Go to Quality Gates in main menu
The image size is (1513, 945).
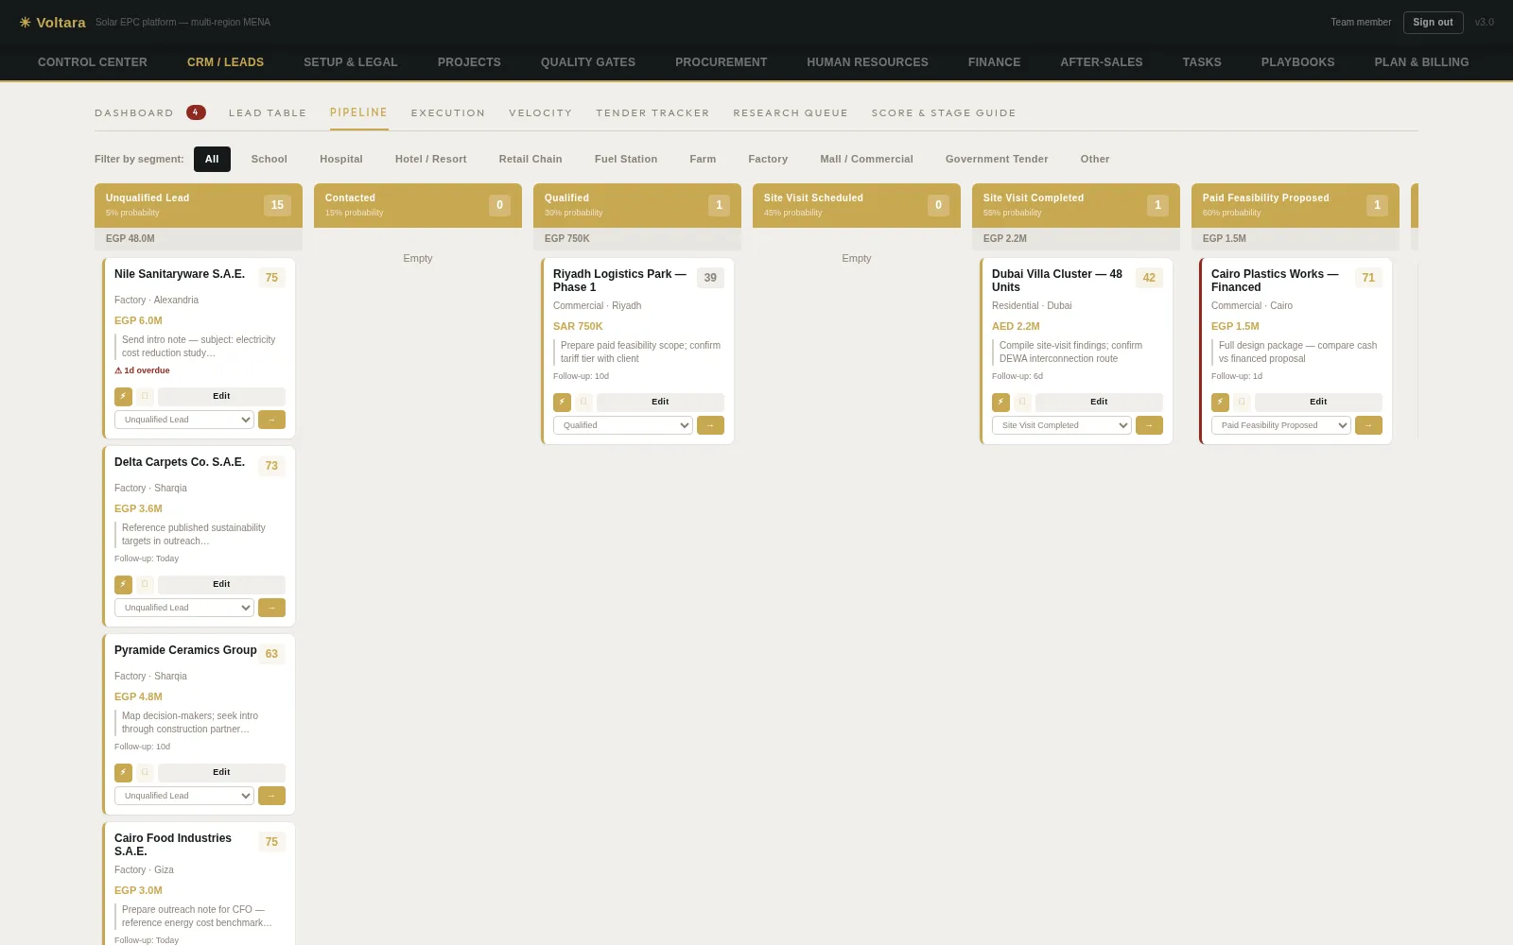tap(588, 62)
